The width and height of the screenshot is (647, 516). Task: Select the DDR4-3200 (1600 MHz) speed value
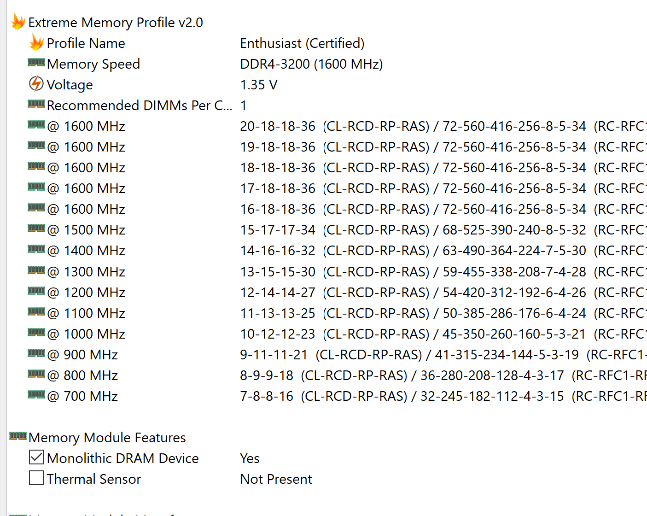tap(312, 64)
